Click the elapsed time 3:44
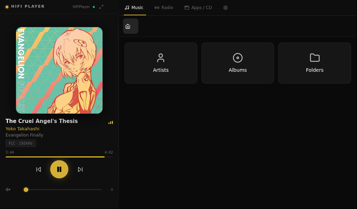Image resolution: width=357 pixels, height=209 pixels. tap(10, 152)
